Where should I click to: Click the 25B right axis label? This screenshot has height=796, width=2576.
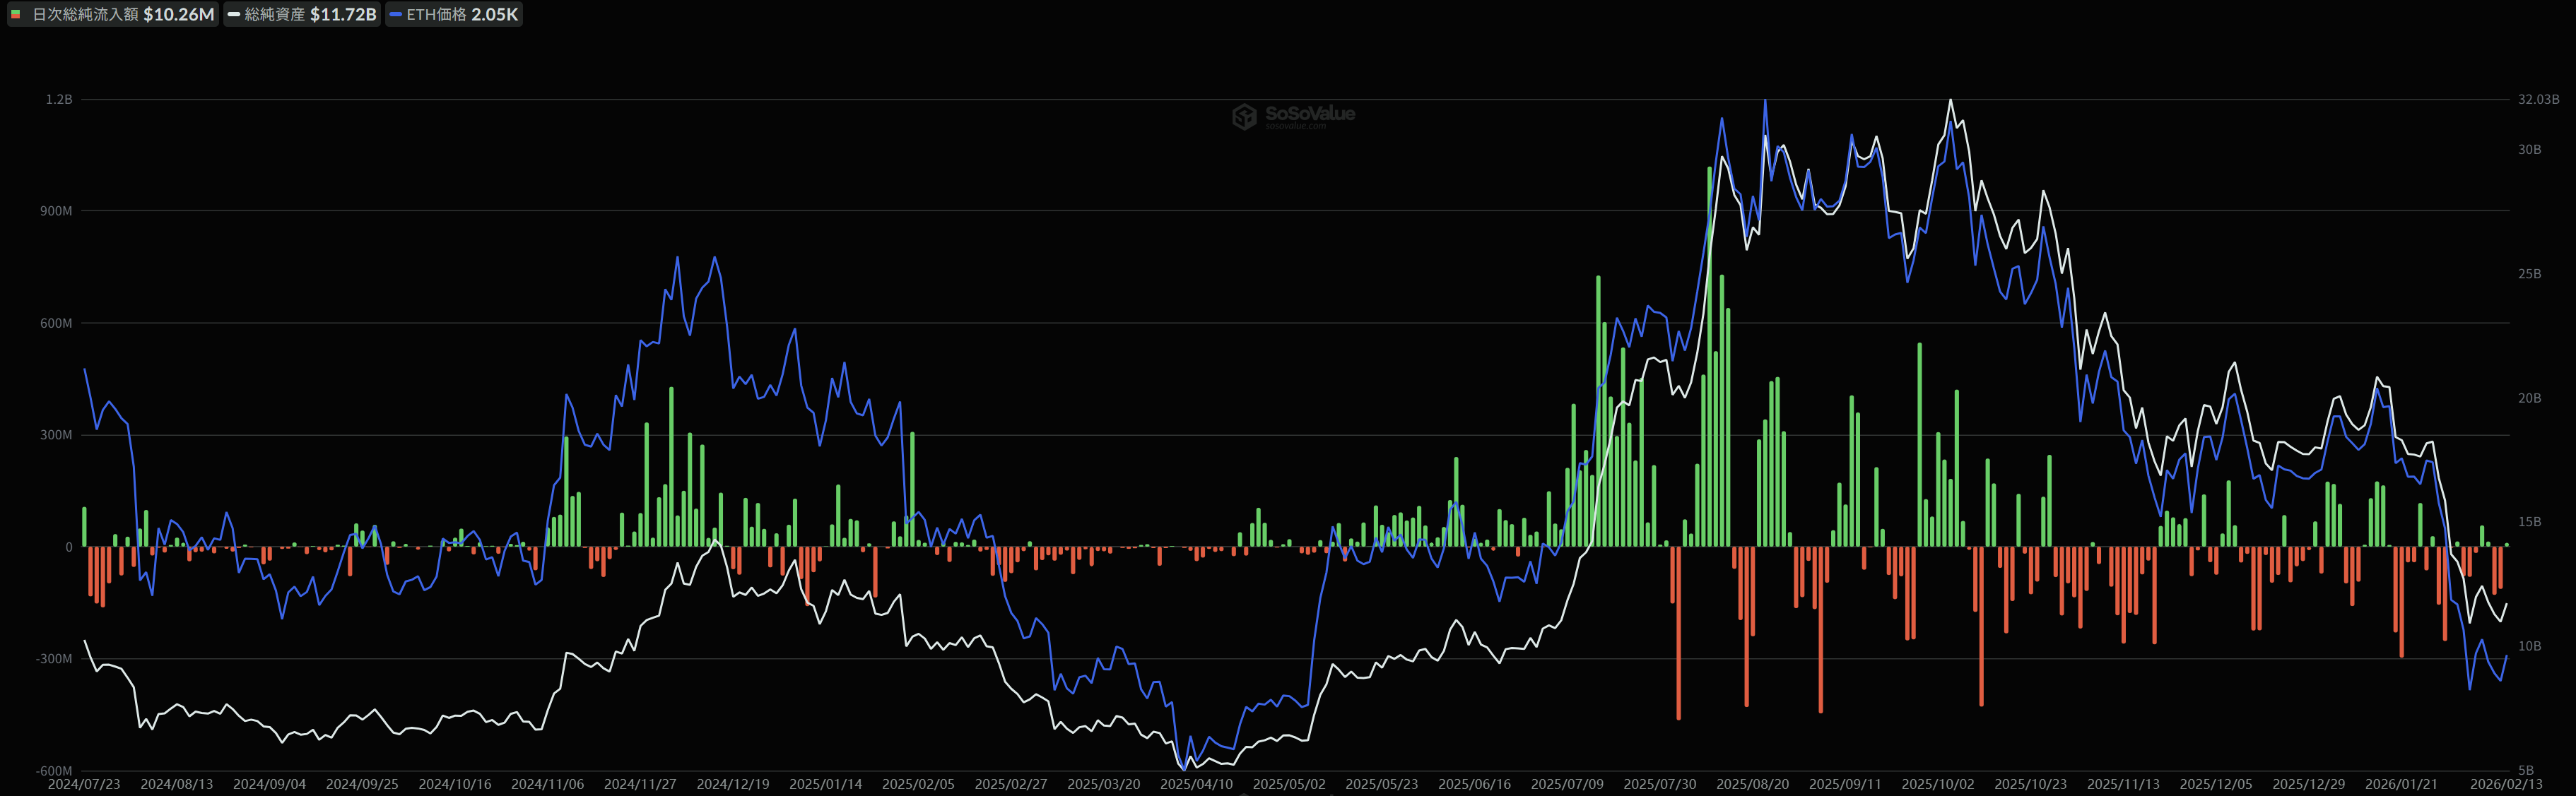[x=2529, y=273]
